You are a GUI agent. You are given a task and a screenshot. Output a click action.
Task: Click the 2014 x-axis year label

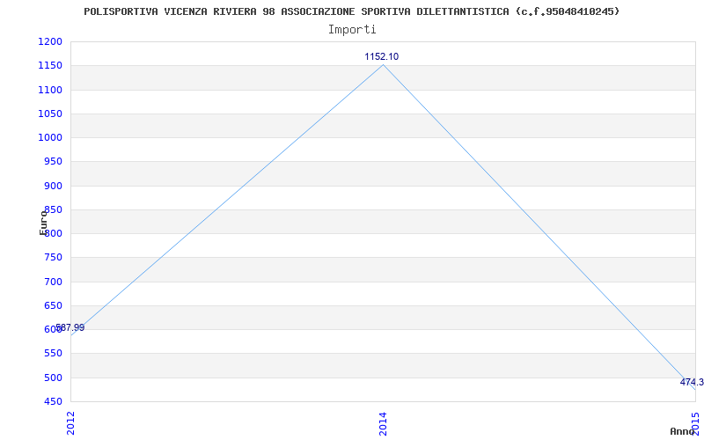pyautogui.click(x=383, y=422)
